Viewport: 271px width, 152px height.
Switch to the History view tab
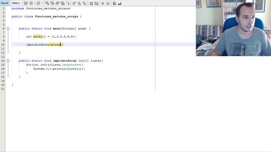[16, 3]
